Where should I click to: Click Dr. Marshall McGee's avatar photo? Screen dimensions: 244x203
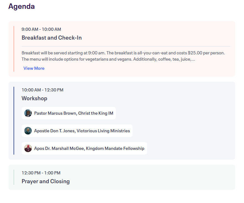tap(28, 148)
